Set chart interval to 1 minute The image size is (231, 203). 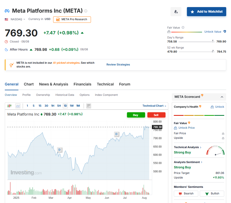pos(27,106)
